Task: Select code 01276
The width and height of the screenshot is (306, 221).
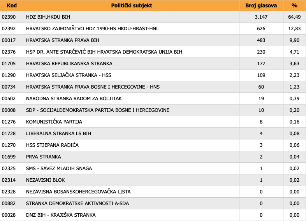Action: pyautogui.click(x=9, y=122)
